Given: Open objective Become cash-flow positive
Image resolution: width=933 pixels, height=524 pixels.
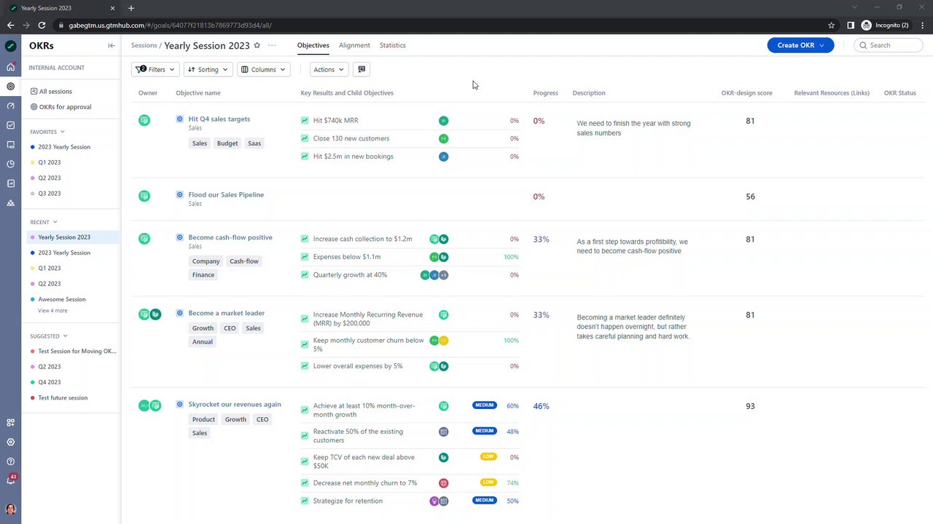Looking at the screenshot, I should tap(230, 237).
